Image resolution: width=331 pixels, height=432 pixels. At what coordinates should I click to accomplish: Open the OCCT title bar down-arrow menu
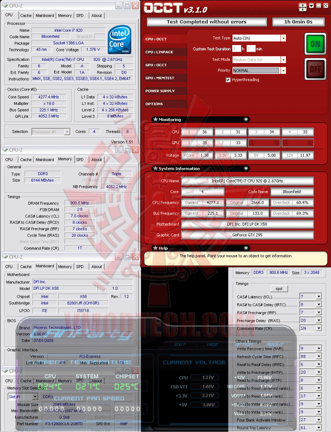311,6
